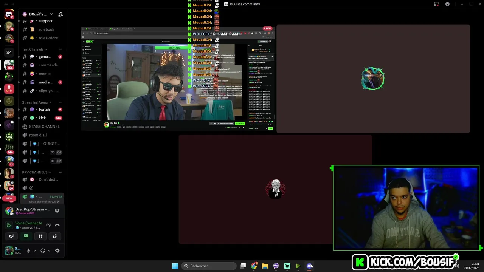
Task: Open the twitch channel
Action: click(42, 110)
